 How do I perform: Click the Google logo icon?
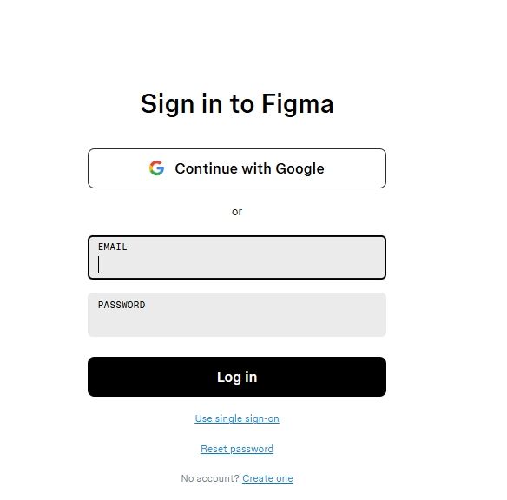[157, 168]
